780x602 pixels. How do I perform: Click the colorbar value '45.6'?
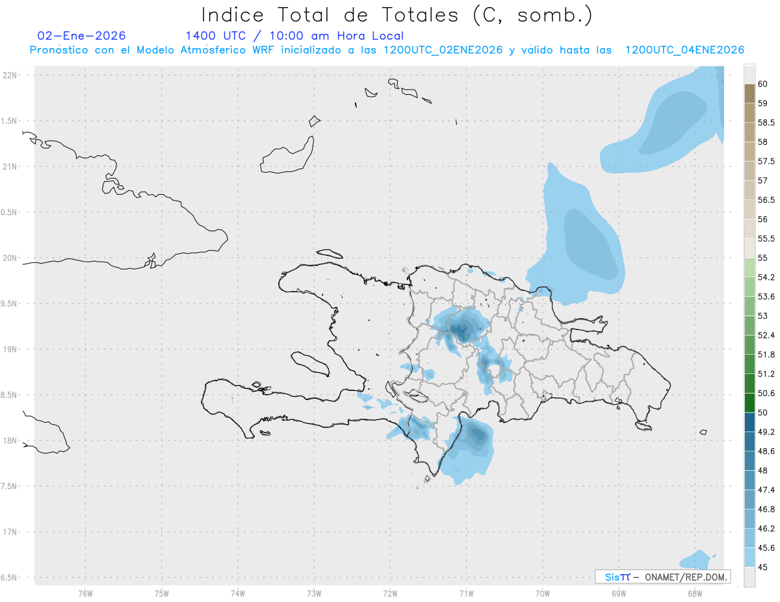(x=766, y=547)
